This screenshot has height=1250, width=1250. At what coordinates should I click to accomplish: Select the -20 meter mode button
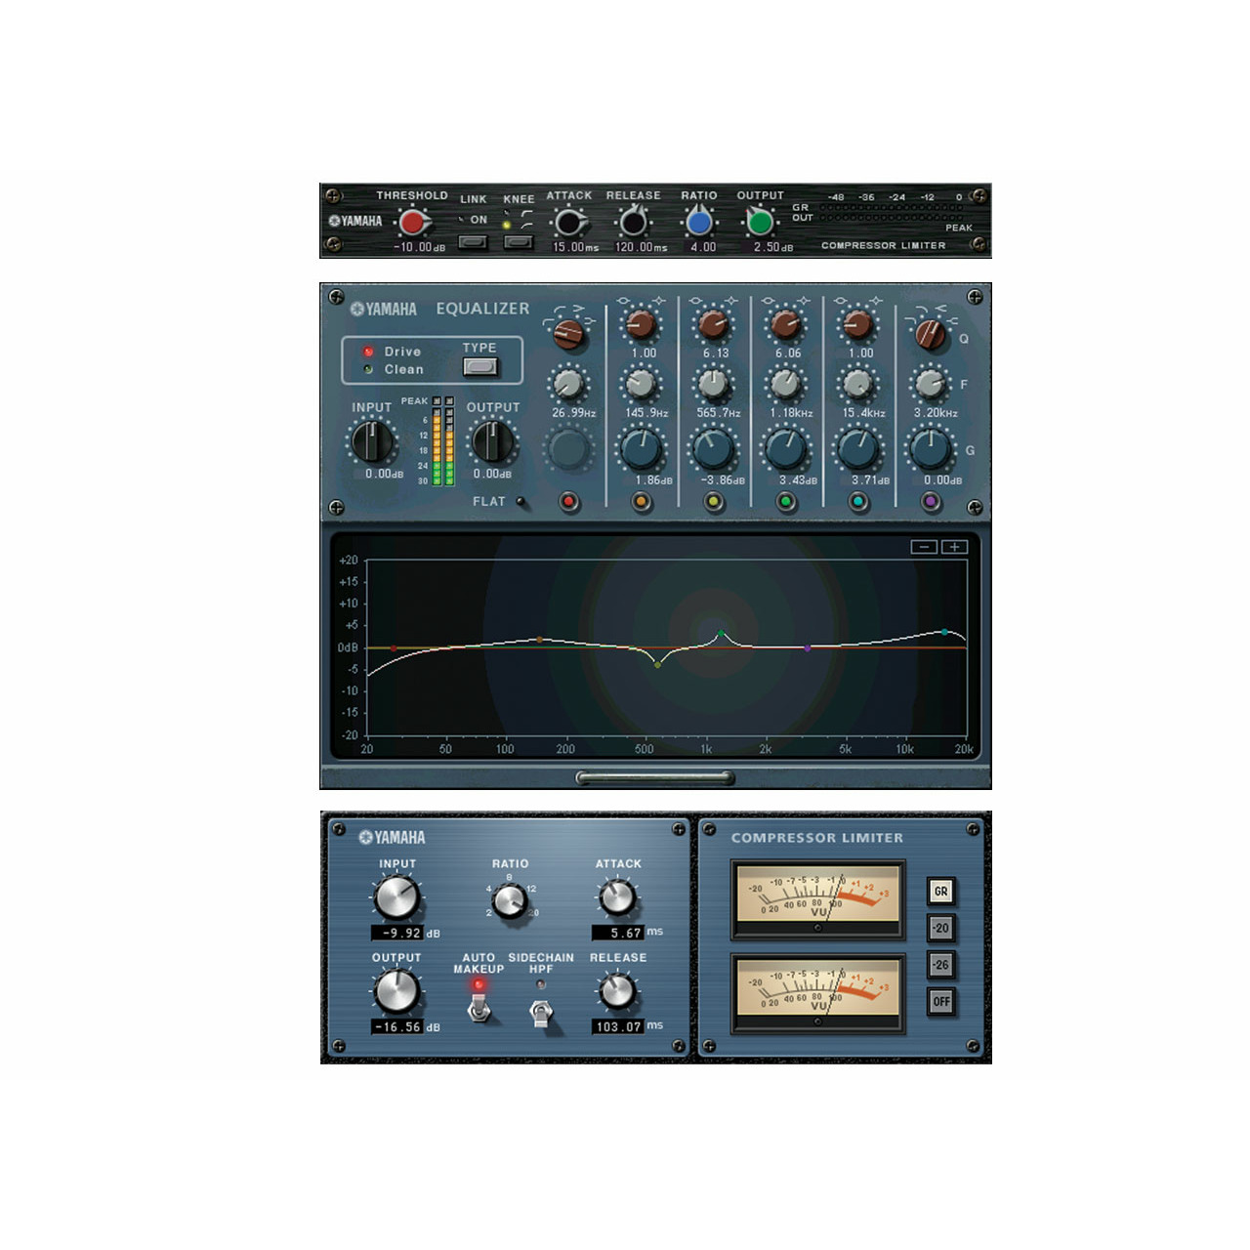pyautogui.click(x=940, y=929)
